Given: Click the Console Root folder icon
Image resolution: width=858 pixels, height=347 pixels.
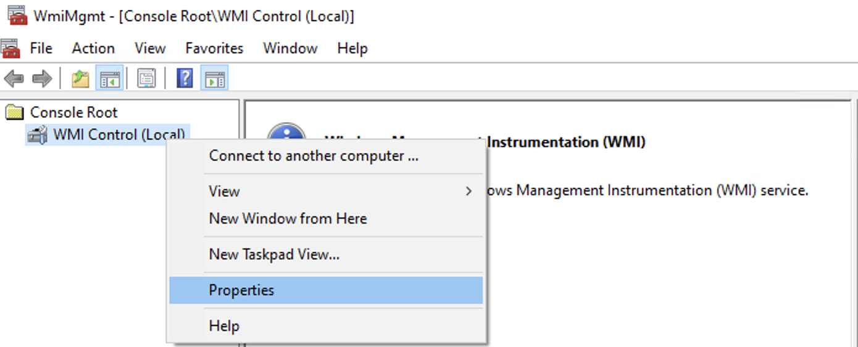Looking at the screenshot, I should [x=14, y=112].
